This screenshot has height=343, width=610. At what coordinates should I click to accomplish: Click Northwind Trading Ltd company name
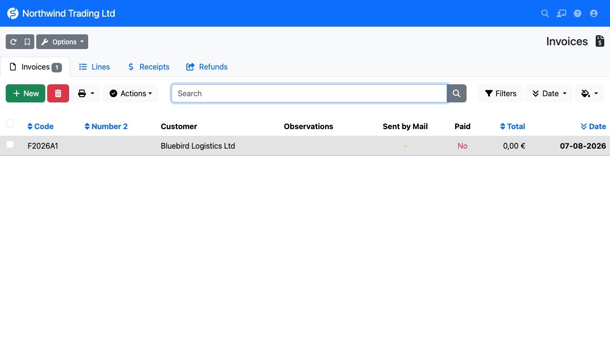pyautogui.click(x=69, y=13)
